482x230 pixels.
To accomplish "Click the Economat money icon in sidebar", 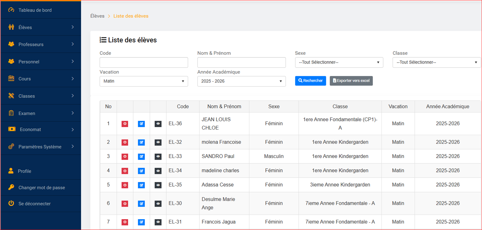I will point(12,129).
